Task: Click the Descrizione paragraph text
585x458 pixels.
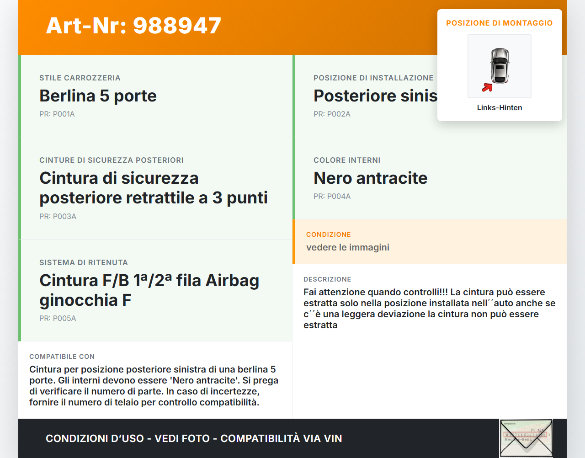Action: (429, 309)
